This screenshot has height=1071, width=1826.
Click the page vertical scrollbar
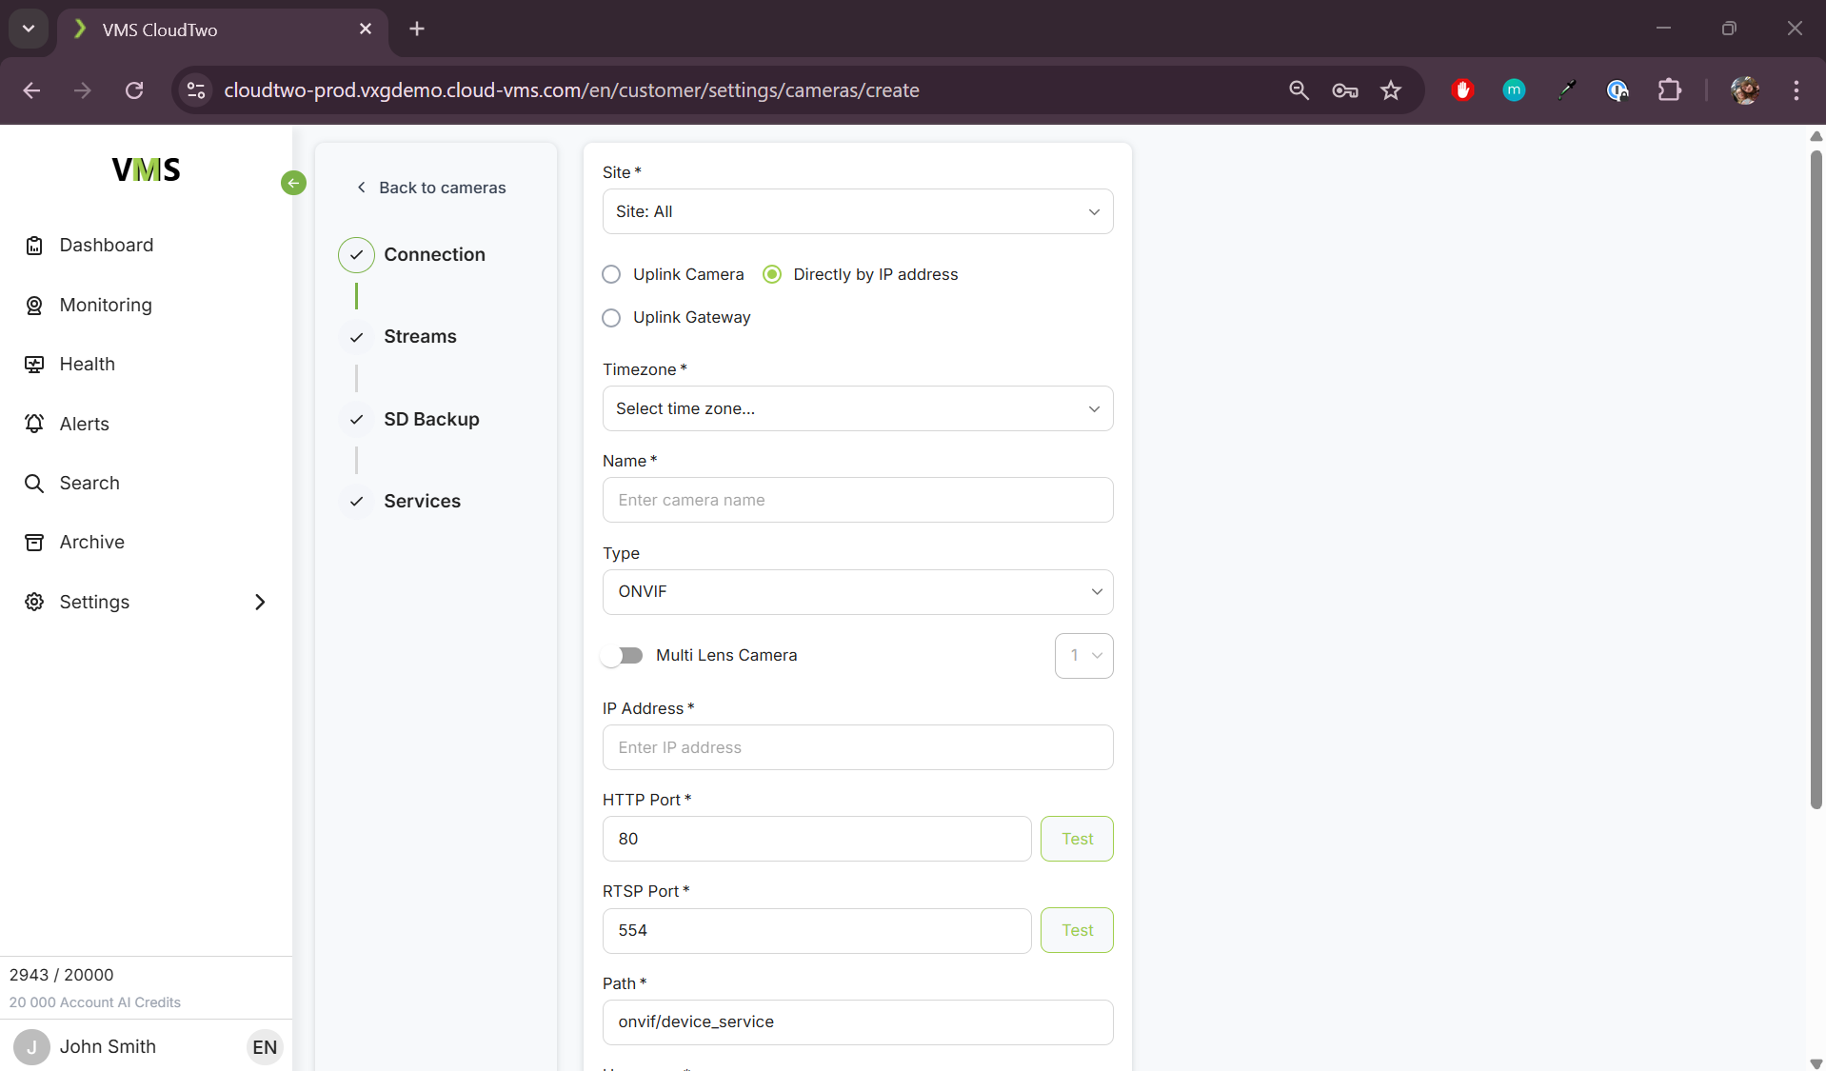[x=1816, y=476]
